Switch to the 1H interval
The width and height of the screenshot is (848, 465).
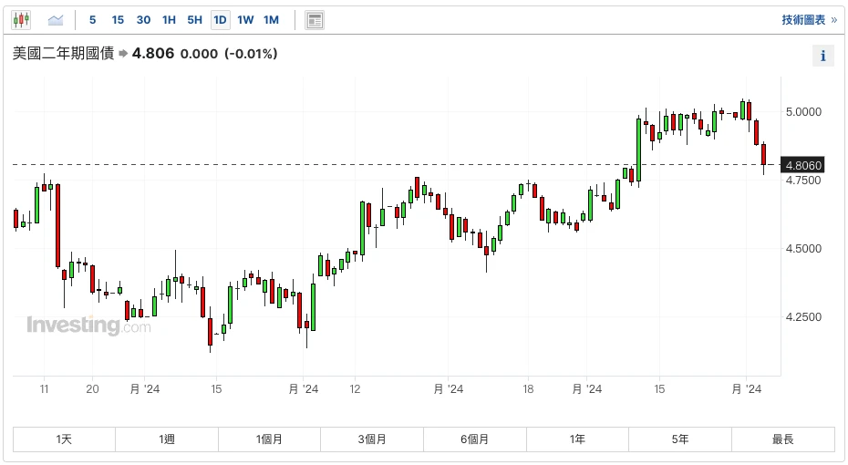click(169, 20)
